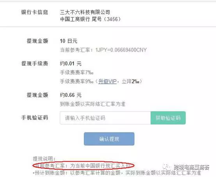Click the 预计到账金额 explanation line
Viewport: 216px width, 177px height.
point(117,173)
